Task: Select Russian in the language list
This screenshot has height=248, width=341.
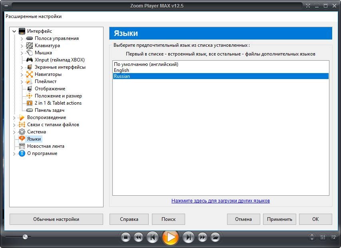Action: (221, 76)
